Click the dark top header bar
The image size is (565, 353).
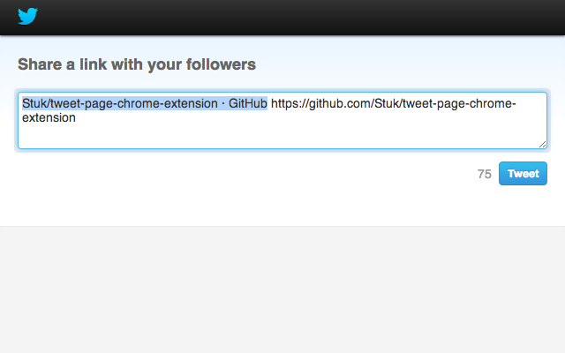pos(282,18)
